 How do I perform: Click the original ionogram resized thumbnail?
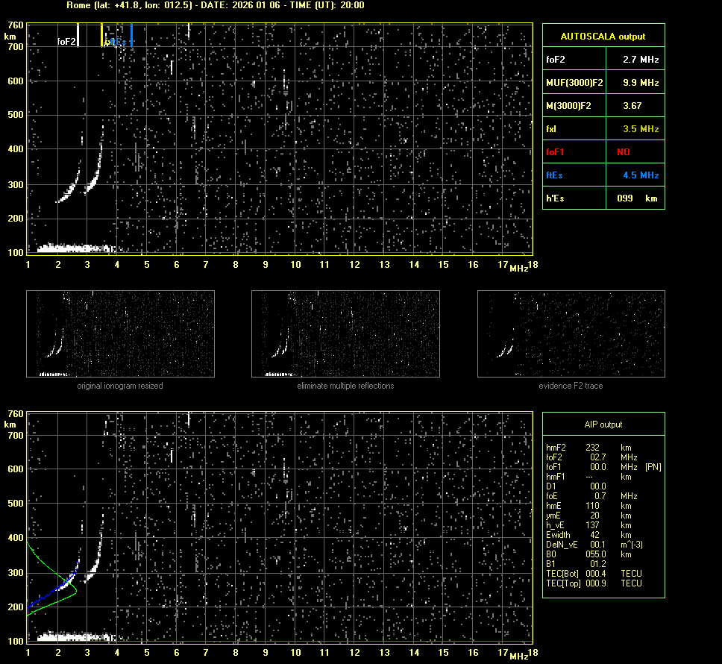coord(120,333)
